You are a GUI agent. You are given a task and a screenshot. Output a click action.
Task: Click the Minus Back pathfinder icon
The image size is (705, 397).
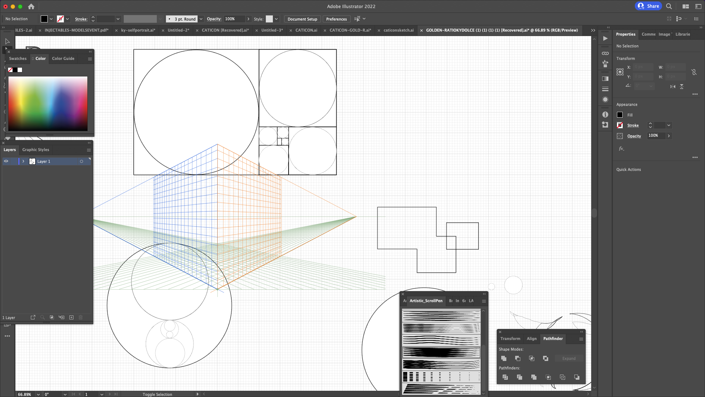577,377
